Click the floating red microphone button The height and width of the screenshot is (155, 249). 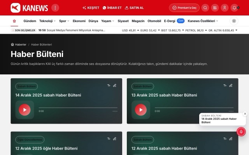(x=241, y=132)
